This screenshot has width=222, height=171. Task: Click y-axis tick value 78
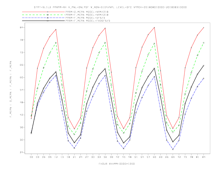[x=22, y=40]
